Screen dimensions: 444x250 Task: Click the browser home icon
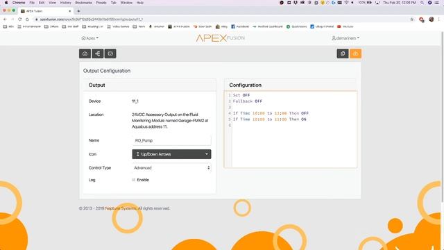(27, 19)
